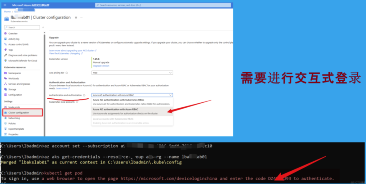366x184 pixels.
Task: Collapse the sidebar using the double-chevron icon
Action: [x=43, y=27]
